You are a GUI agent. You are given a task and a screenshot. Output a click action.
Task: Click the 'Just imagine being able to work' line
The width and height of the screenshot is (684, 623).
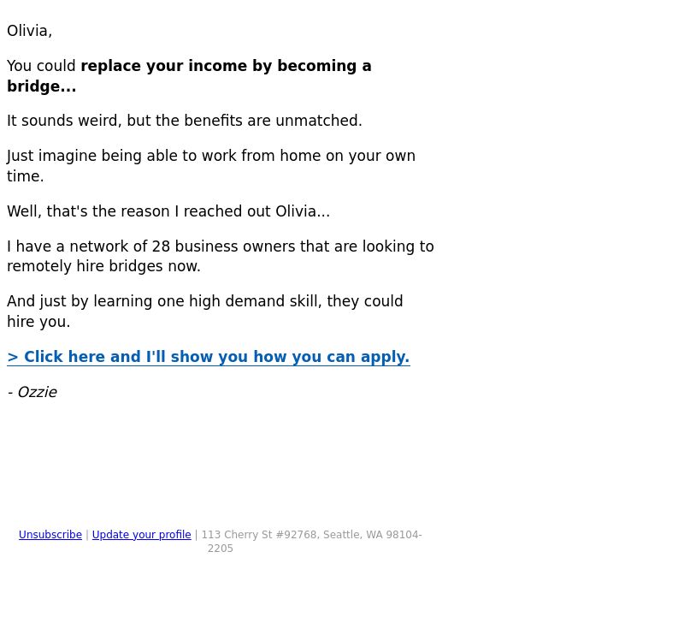pos(211,156)
